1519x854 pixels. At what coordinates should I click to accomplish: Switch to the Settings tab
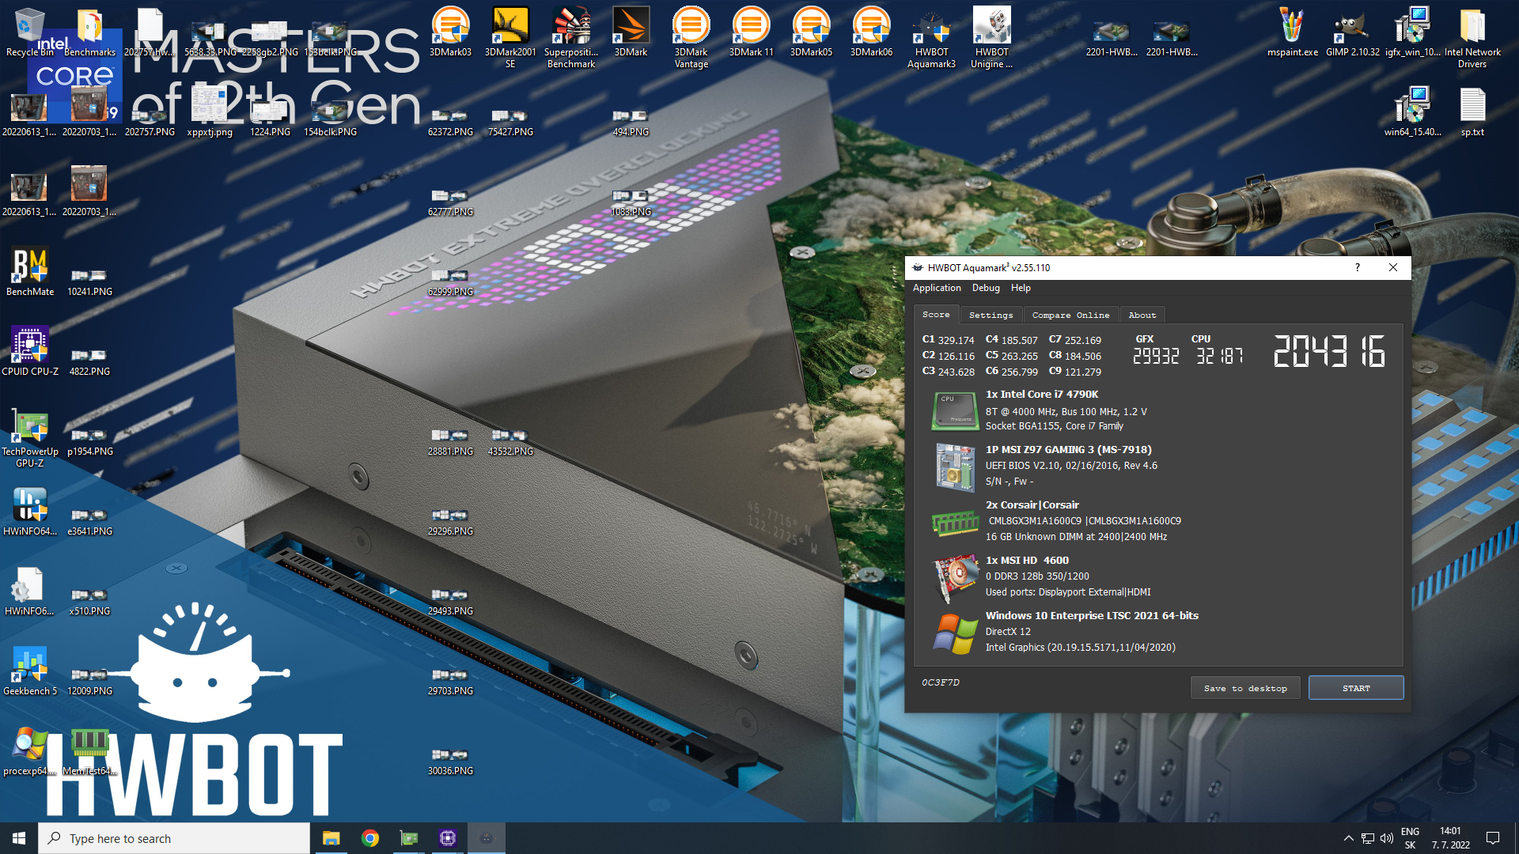point(991,315)
